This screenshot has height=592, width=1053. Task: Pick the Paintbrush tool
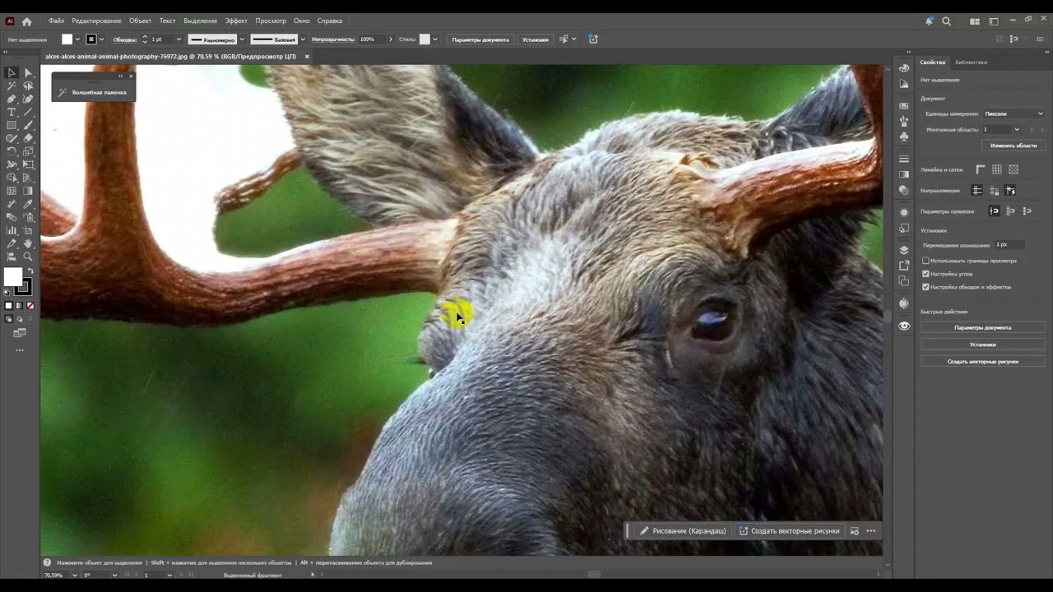coord(28,125)
